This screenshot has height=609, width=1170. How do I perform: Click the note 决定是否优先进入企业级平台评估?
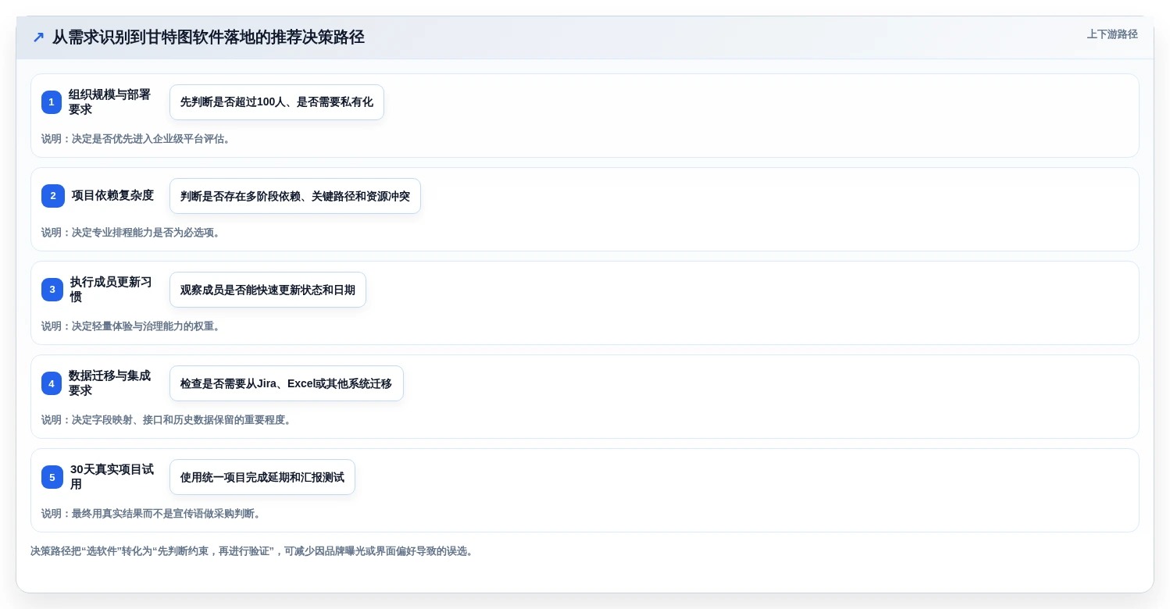coord(137,139)
